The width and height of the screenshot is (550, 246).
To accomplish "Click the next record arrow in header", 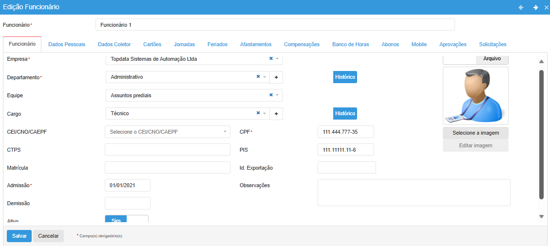I will 535,7.
